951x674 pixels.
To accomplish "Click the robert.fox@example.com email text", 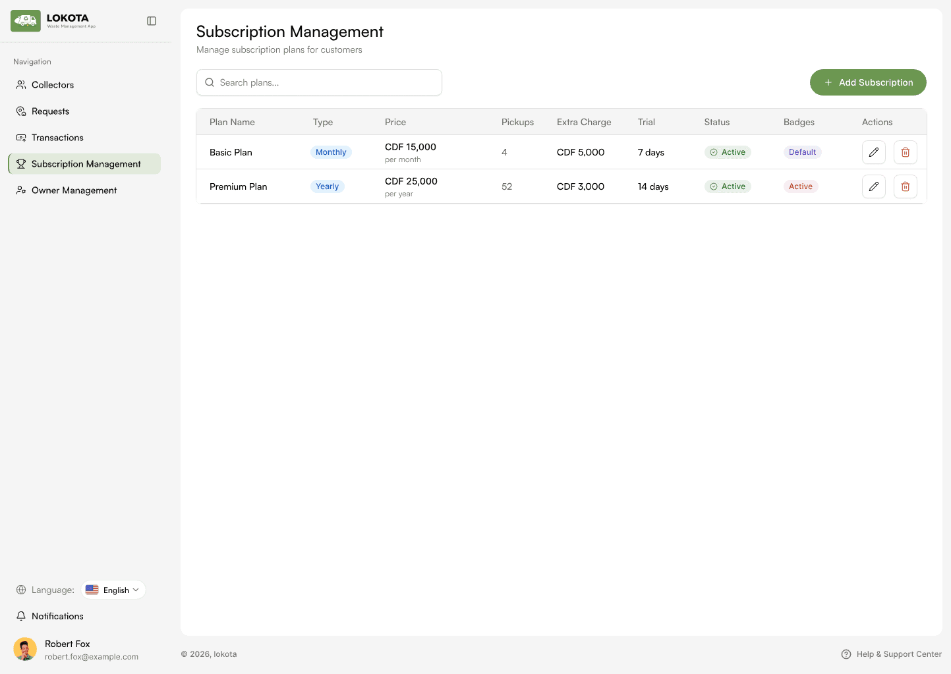I will [92, 657].
